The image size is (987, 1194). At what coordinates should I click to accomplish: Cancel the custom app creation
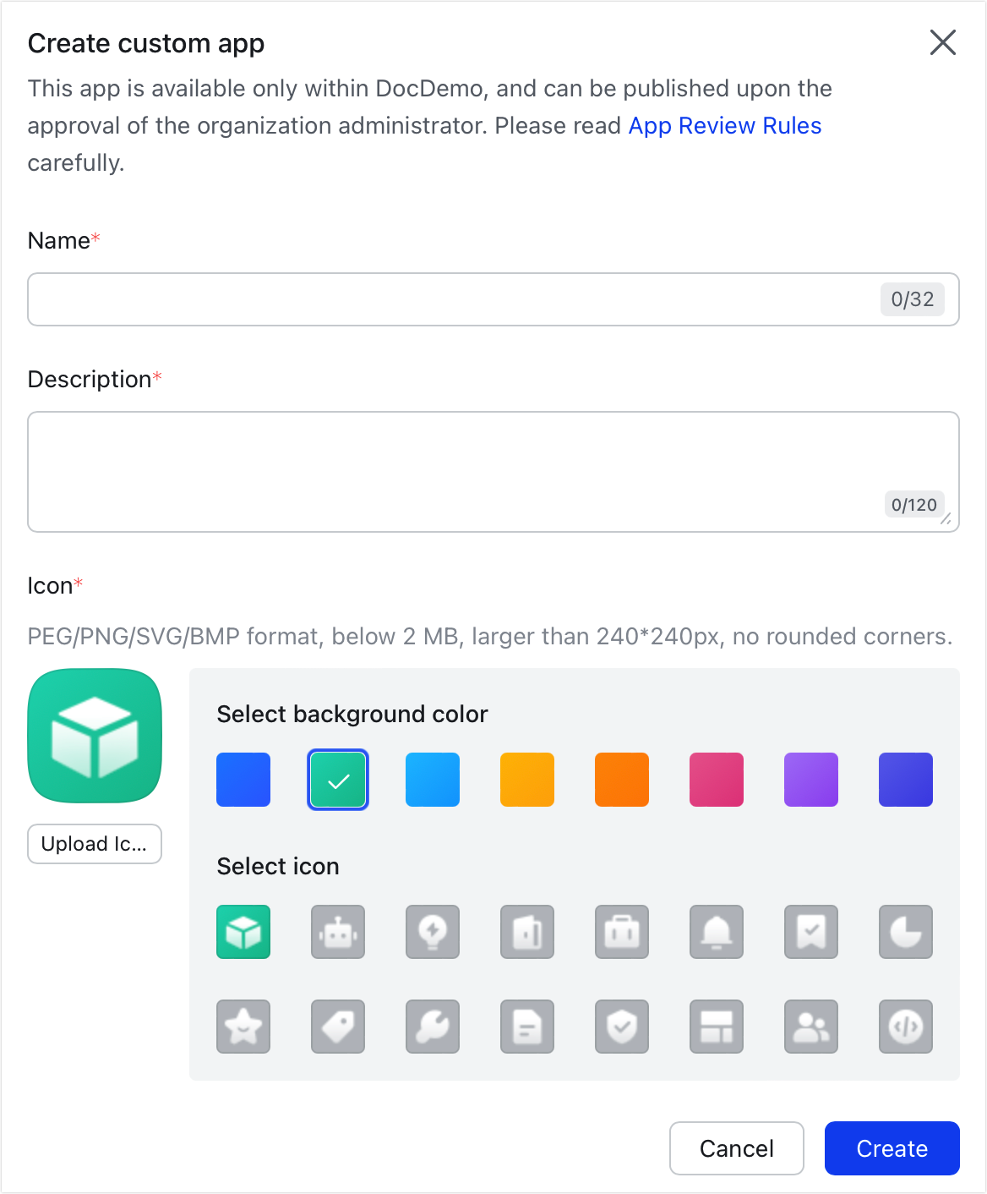[x=737, y=1148]
